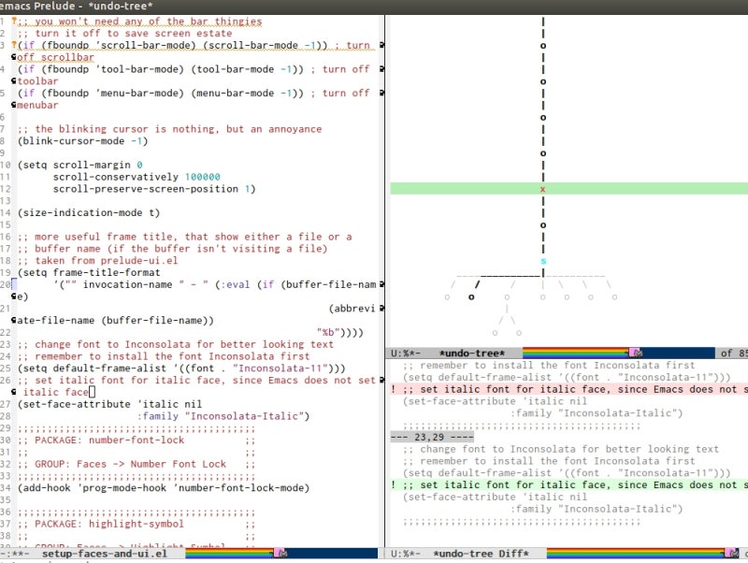This screenshot has height=563, width=748.
Task: Click the bold o node on active branch
Action: point(470,296)
